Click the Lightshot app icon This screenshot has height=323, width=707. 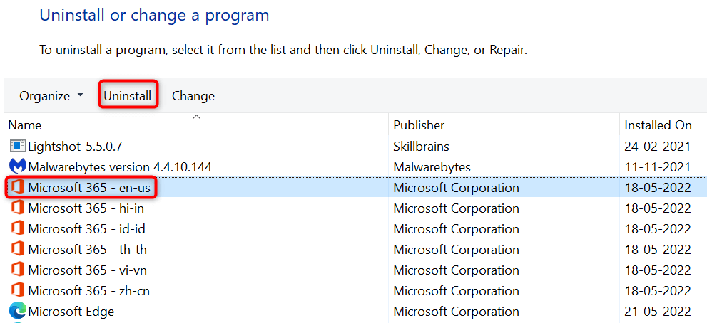point(18,147)
